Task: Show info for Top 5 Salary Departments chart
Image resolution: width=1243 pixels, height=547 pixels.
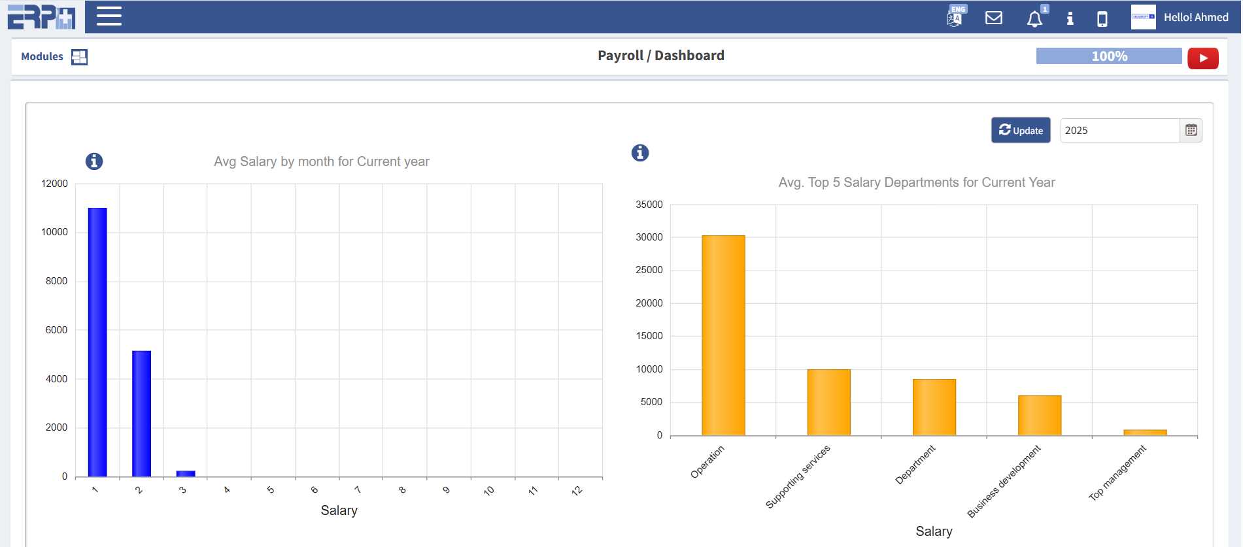Action: coord(640,153)
